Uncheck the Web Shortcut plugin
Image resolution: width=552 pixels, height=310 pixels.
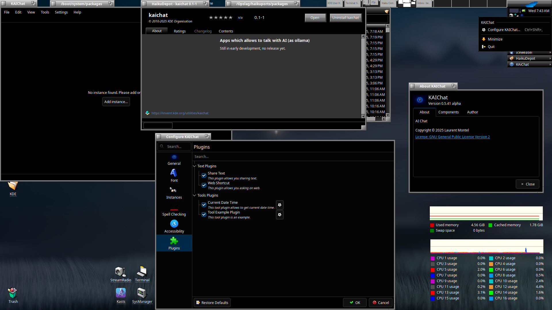204,185
